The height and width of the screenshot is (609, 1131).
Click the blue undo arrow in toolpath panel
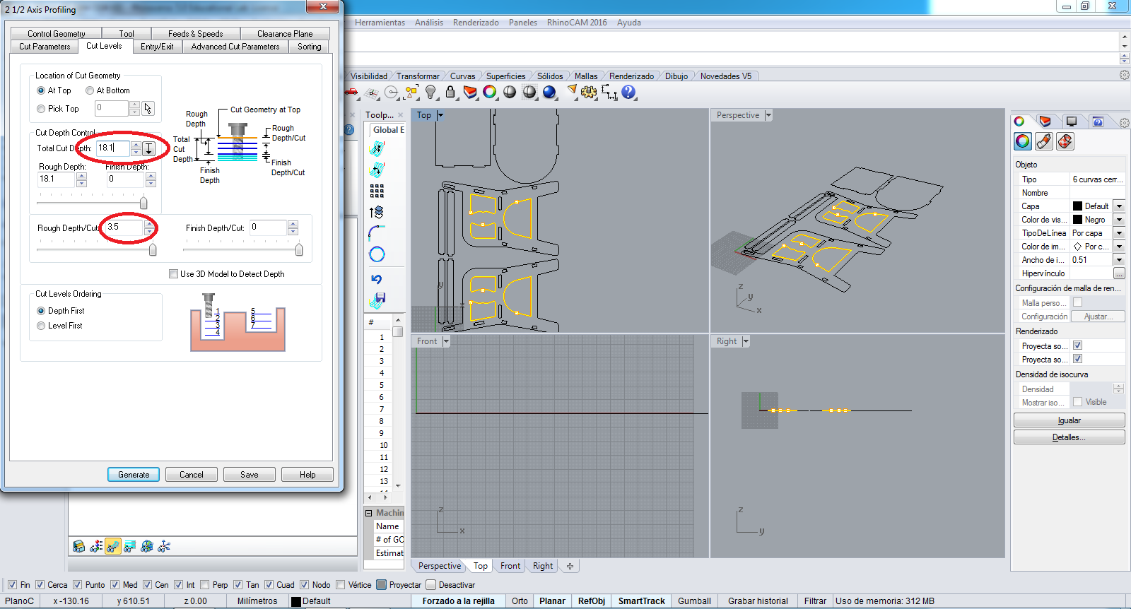coord(377,279)
